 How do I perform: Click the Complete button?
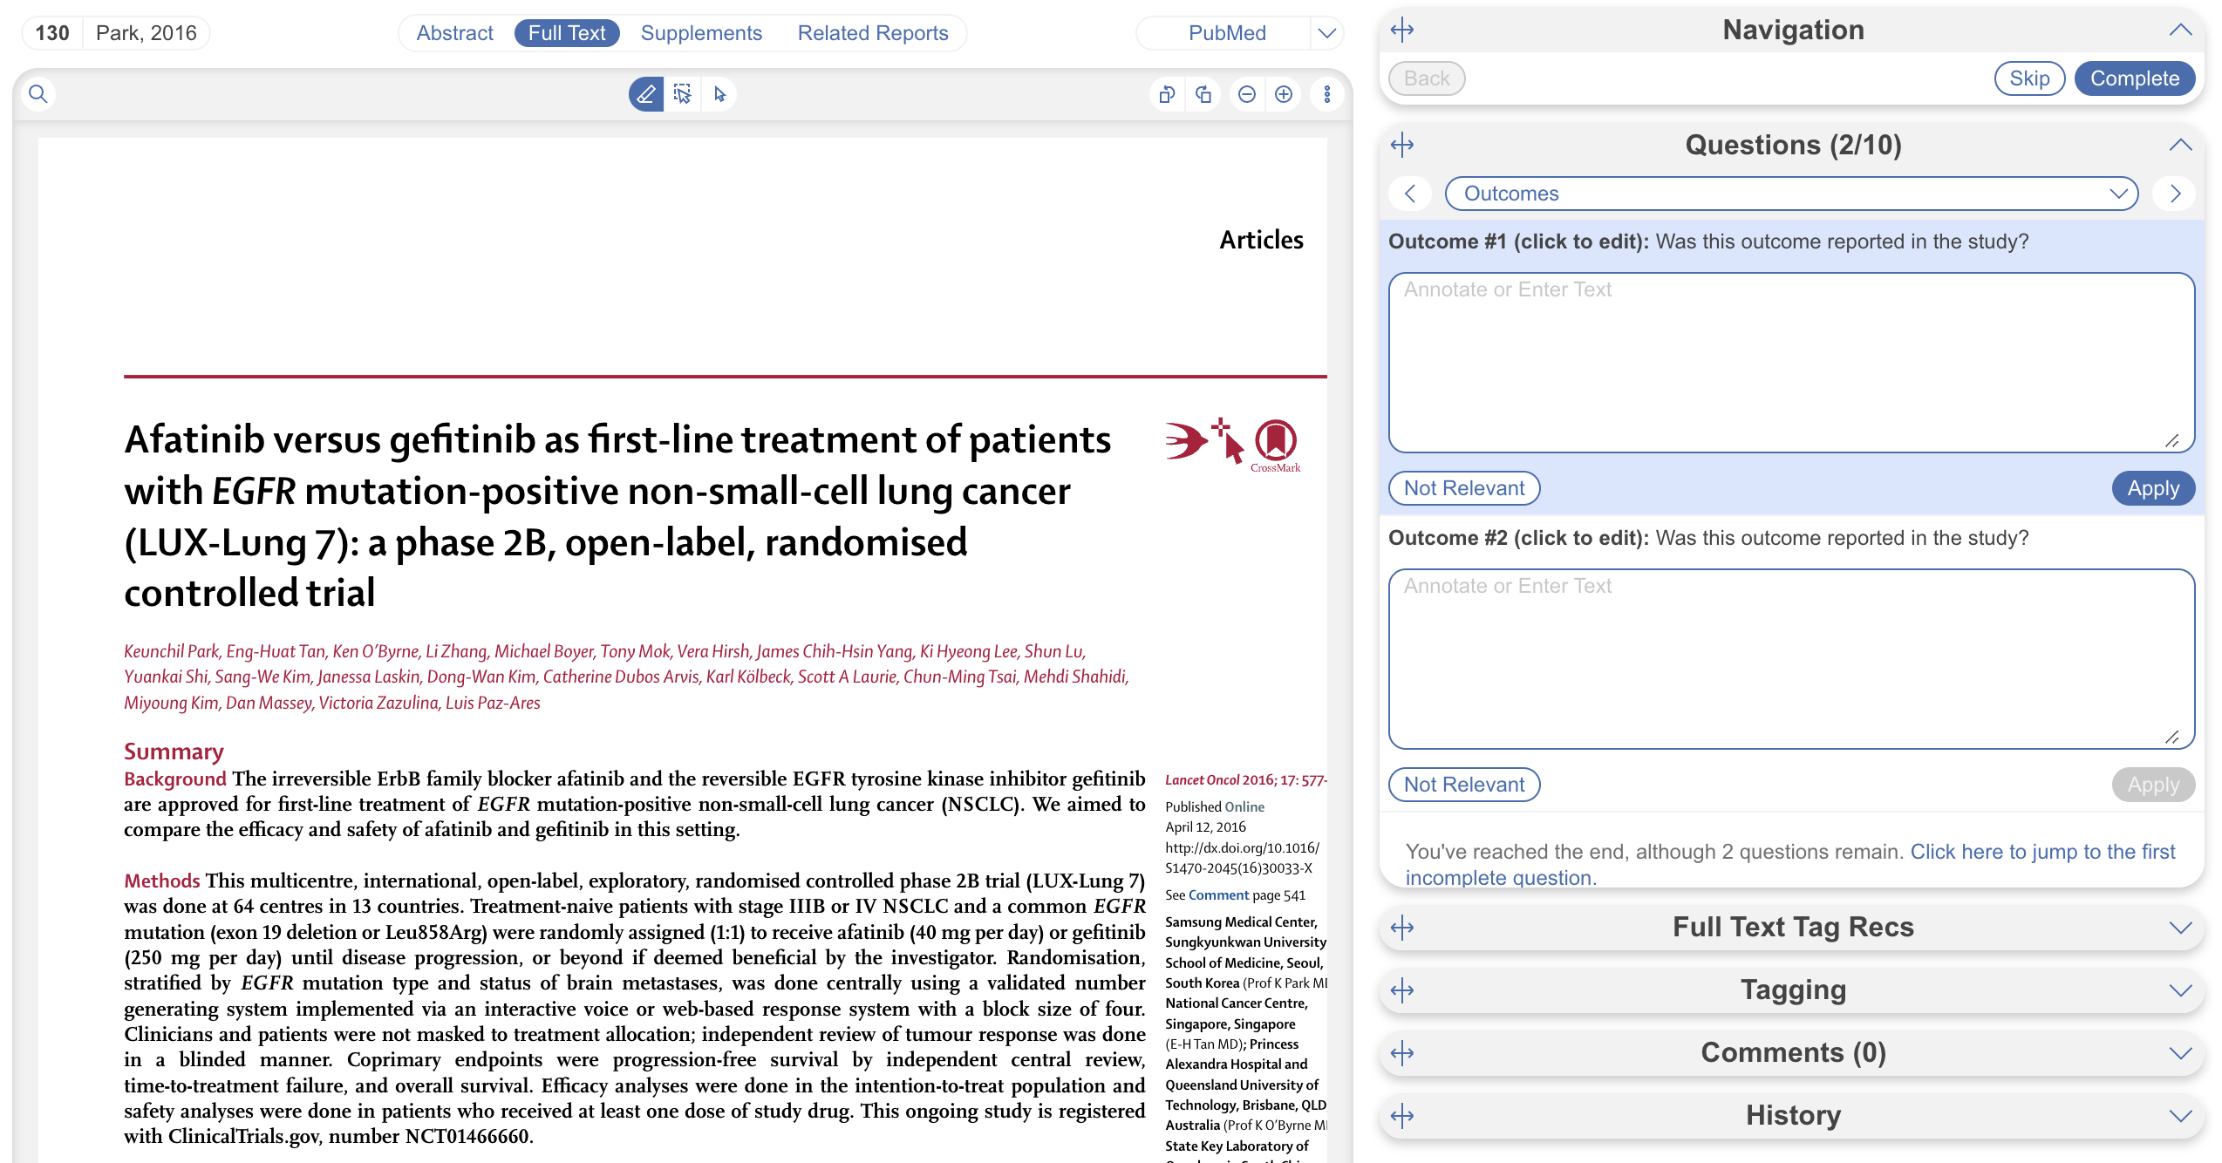[2134, 78]
